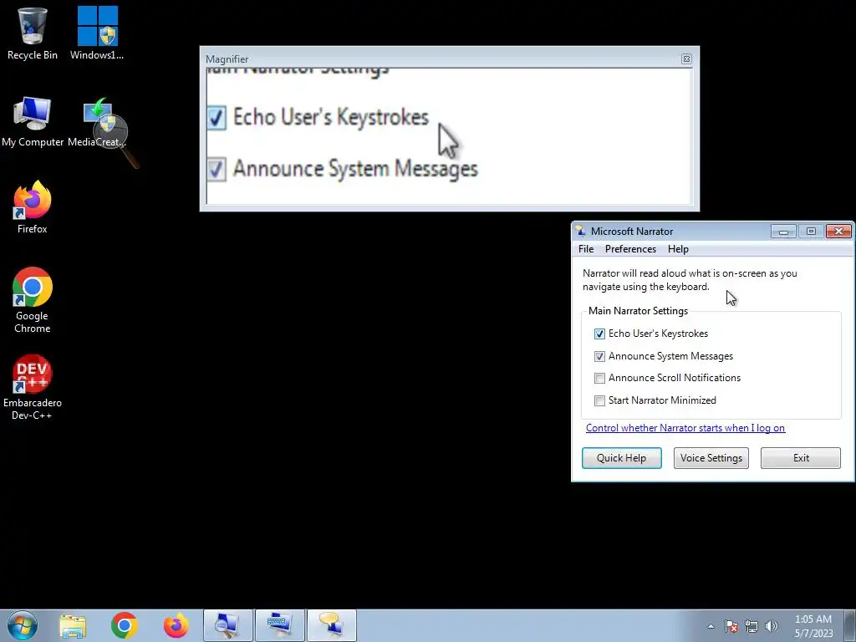
Task: Open Windows Explorer from the taskbar
Action: [73, 625]
